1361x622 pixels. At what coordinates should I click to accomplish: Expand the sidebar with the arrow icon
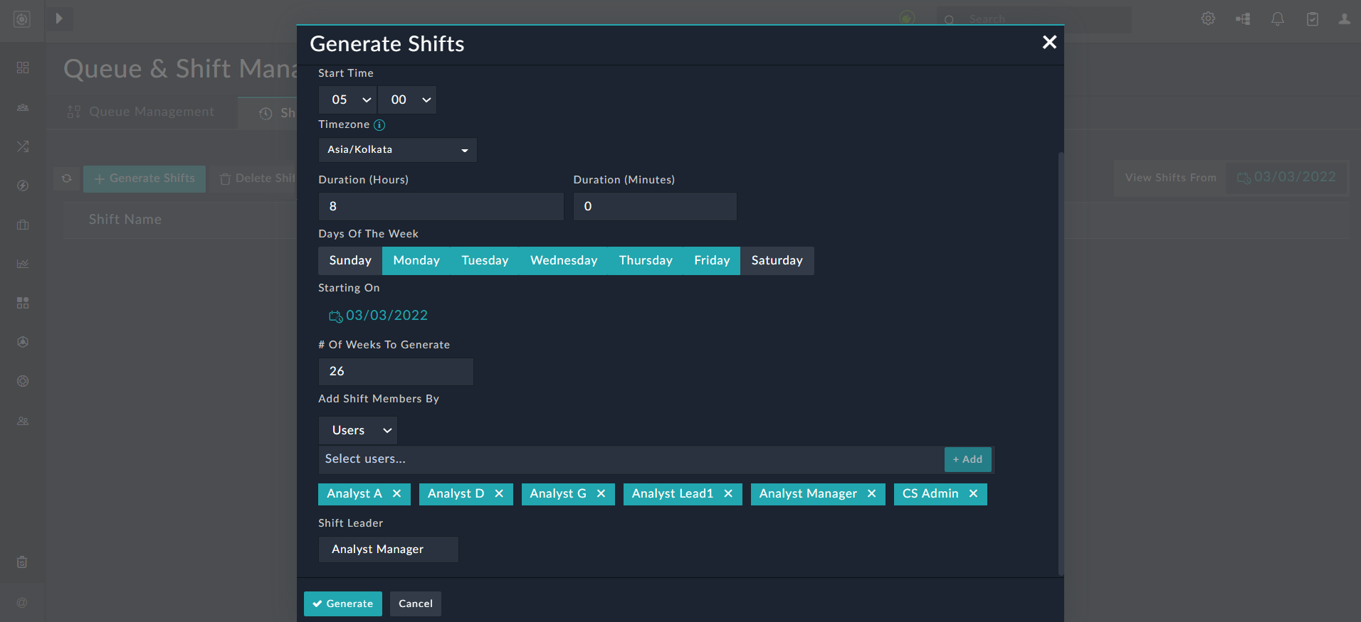click(x=60, y=18)
